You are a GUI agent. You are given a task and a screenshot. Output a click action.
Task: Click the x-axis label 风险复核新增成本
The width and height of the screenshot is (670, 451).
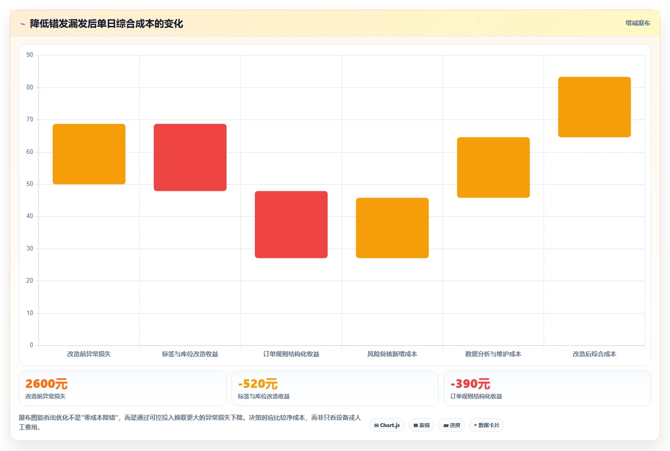point(392,354)
